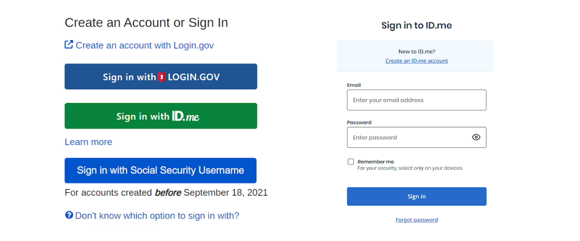Image resolution: width=580 pixels, height=241 pixels.
Task: Click the external link icon beside Create an account
Action: point(69,45)
